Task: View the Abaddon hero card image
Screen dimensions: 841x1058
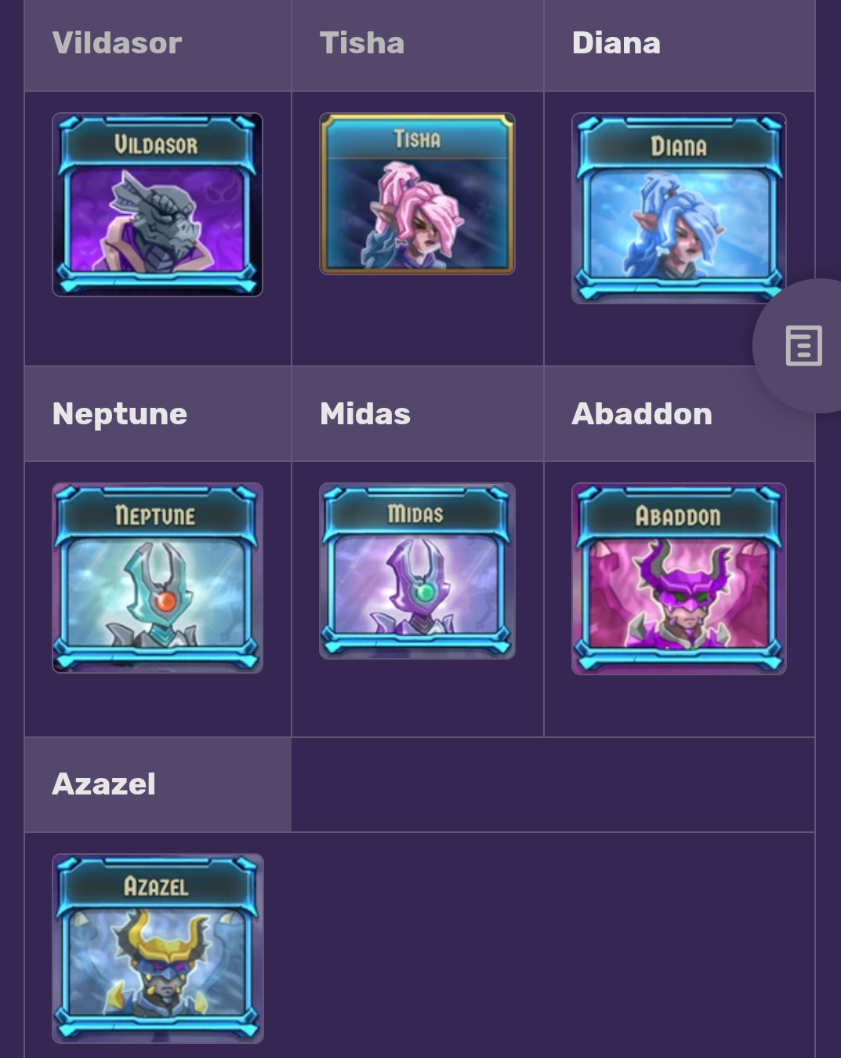Action: pyautogui.click(x=679, y=579)
